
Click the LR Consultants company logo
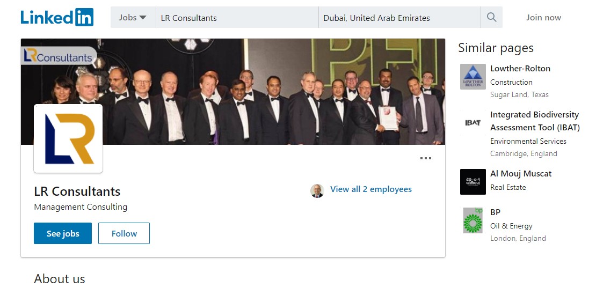coord(68,138)
